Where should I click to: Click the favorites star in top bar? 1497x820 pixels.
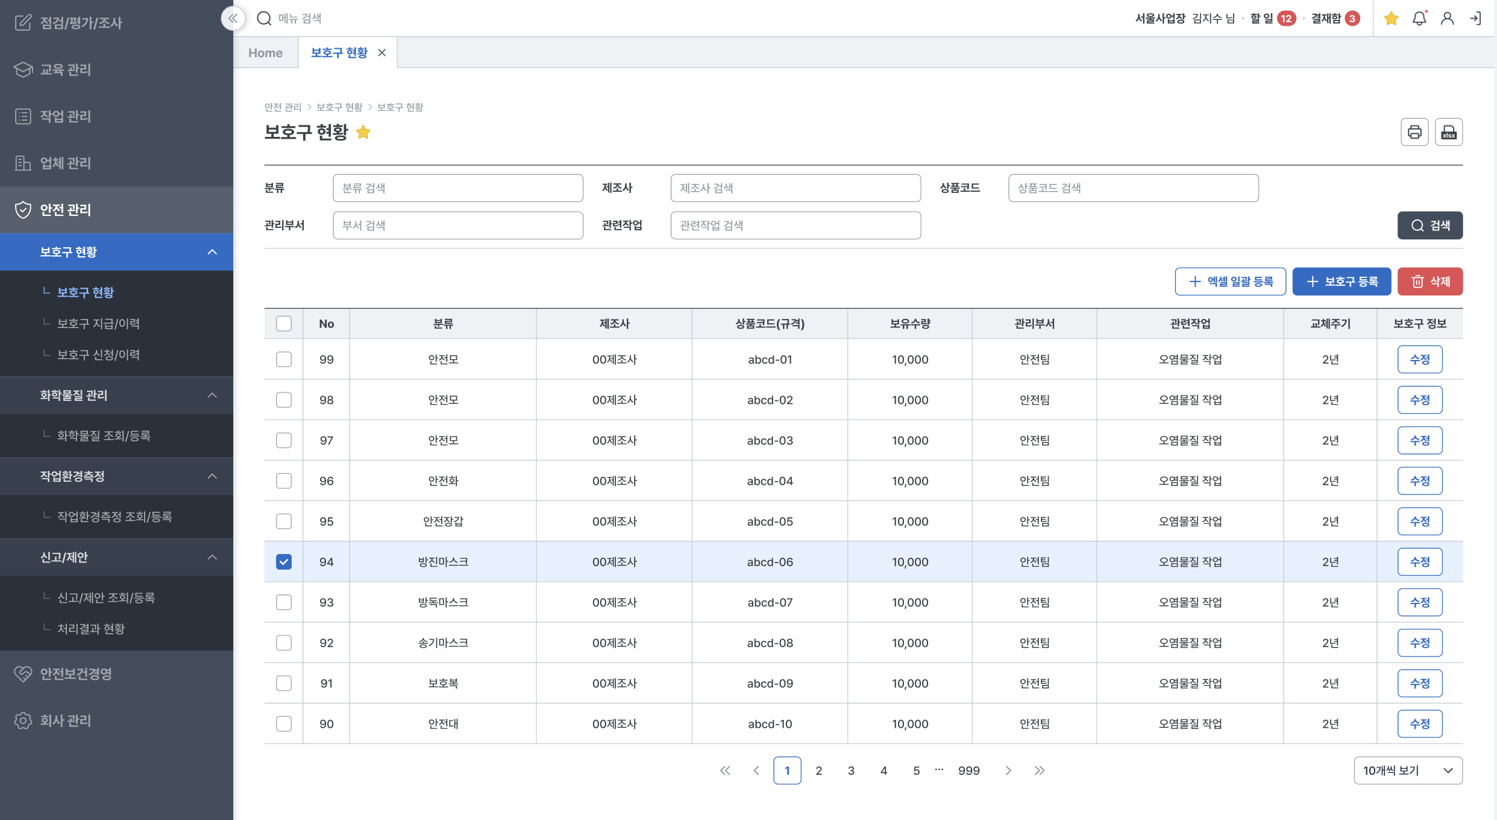(x=1391, y=19)
